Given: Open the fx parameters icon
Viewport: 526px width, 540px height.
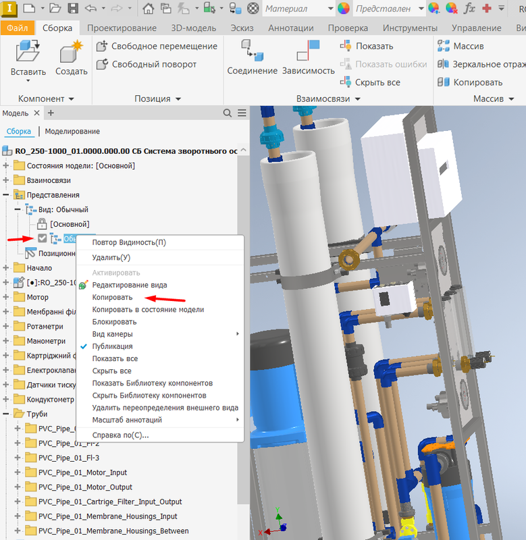Looking at the screenshot, I should tap(469, 8).
